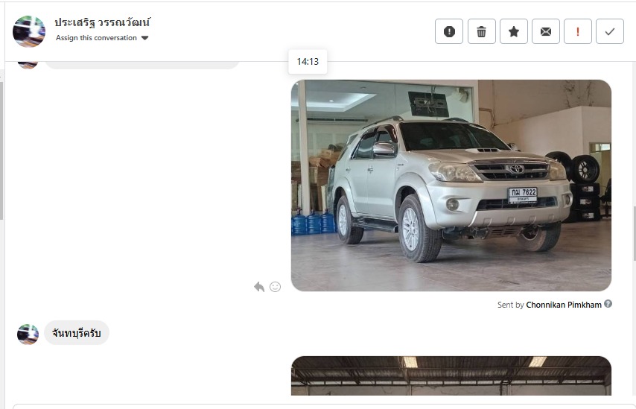Screen dimensions: 636x409
Task: Delete conversation using trash icon
Action: [481, 31]
